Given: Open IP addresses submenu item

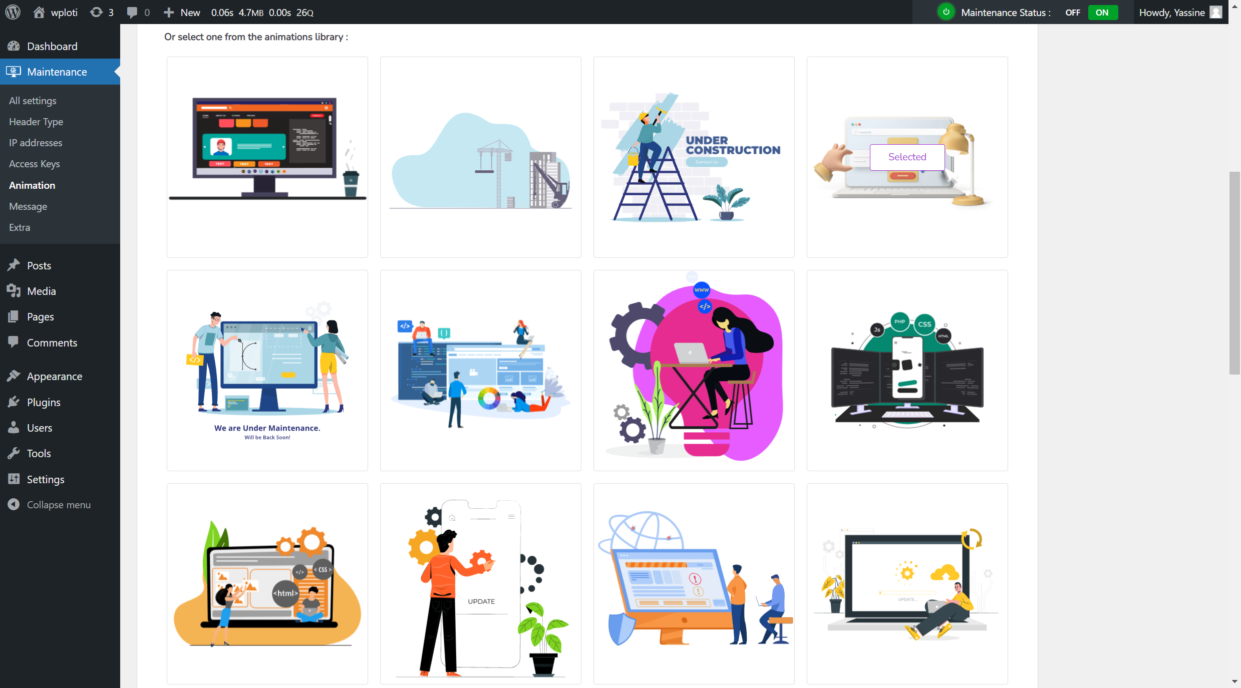Looking at the screenshot, I should 36,143.
